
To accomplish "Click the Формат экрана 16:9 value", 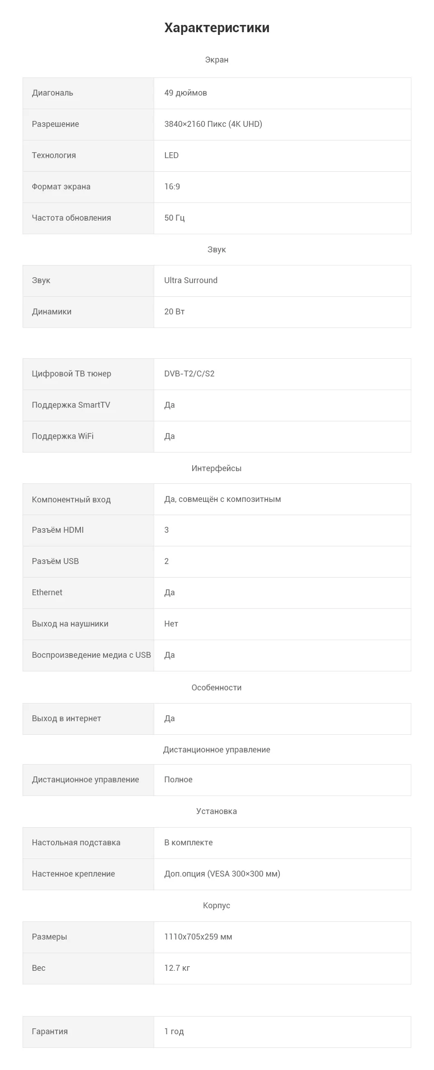I will pos(172,187).
